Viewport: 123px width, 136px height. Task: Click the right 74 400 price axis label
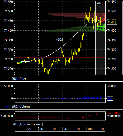point(112,31)
